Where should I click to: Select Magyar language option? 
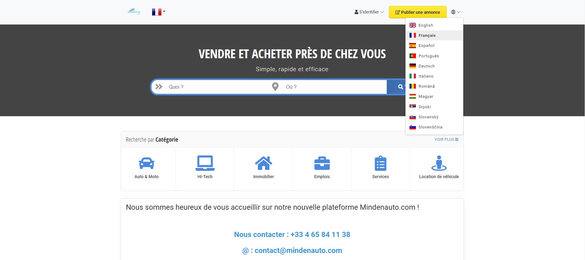(x=426, y=97)
